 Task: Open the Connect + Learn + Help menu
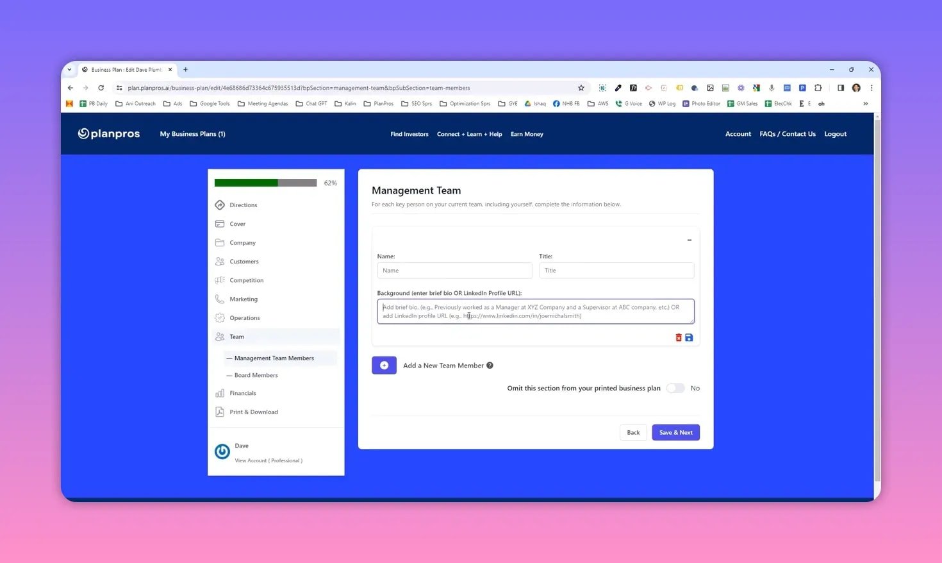point(469,134)
